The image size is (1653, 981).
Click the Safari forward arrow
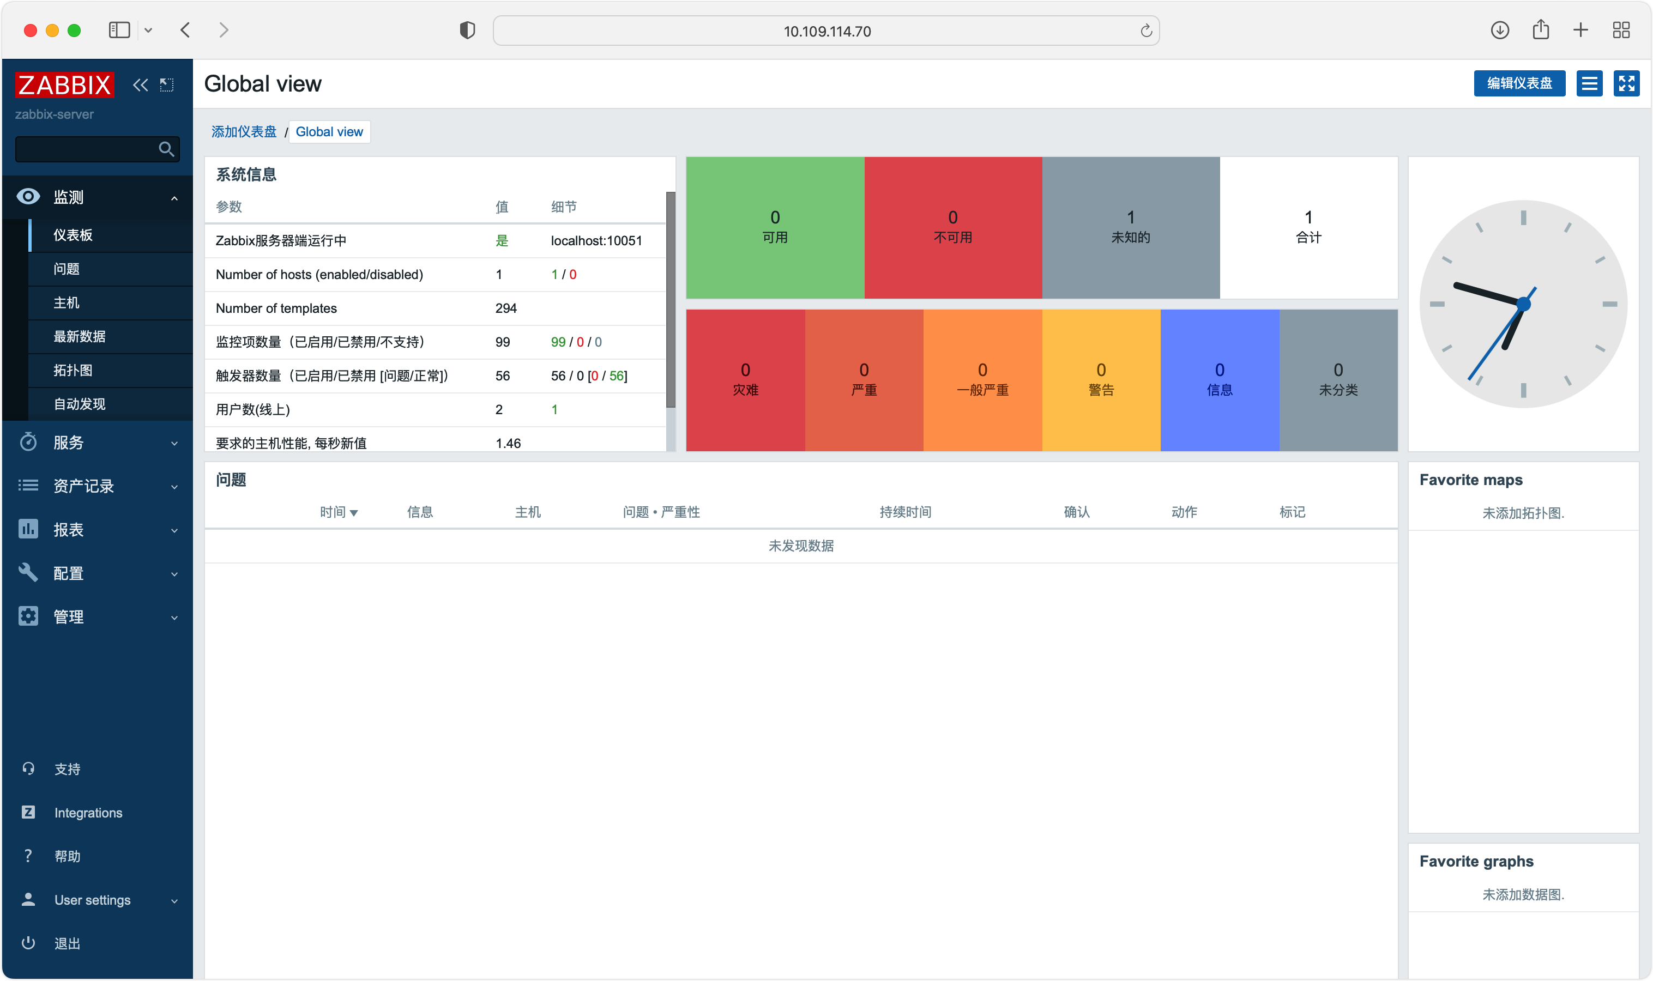pos(224,30)
